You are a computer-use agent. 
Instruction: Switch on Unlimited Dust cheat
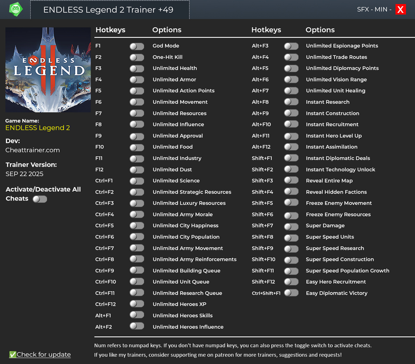click(x=137, y=170)
